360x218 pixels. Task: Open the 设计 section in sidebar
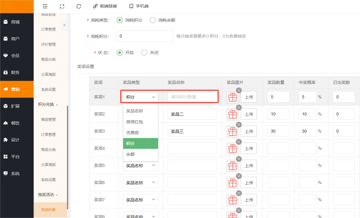(x=15, y=140)
